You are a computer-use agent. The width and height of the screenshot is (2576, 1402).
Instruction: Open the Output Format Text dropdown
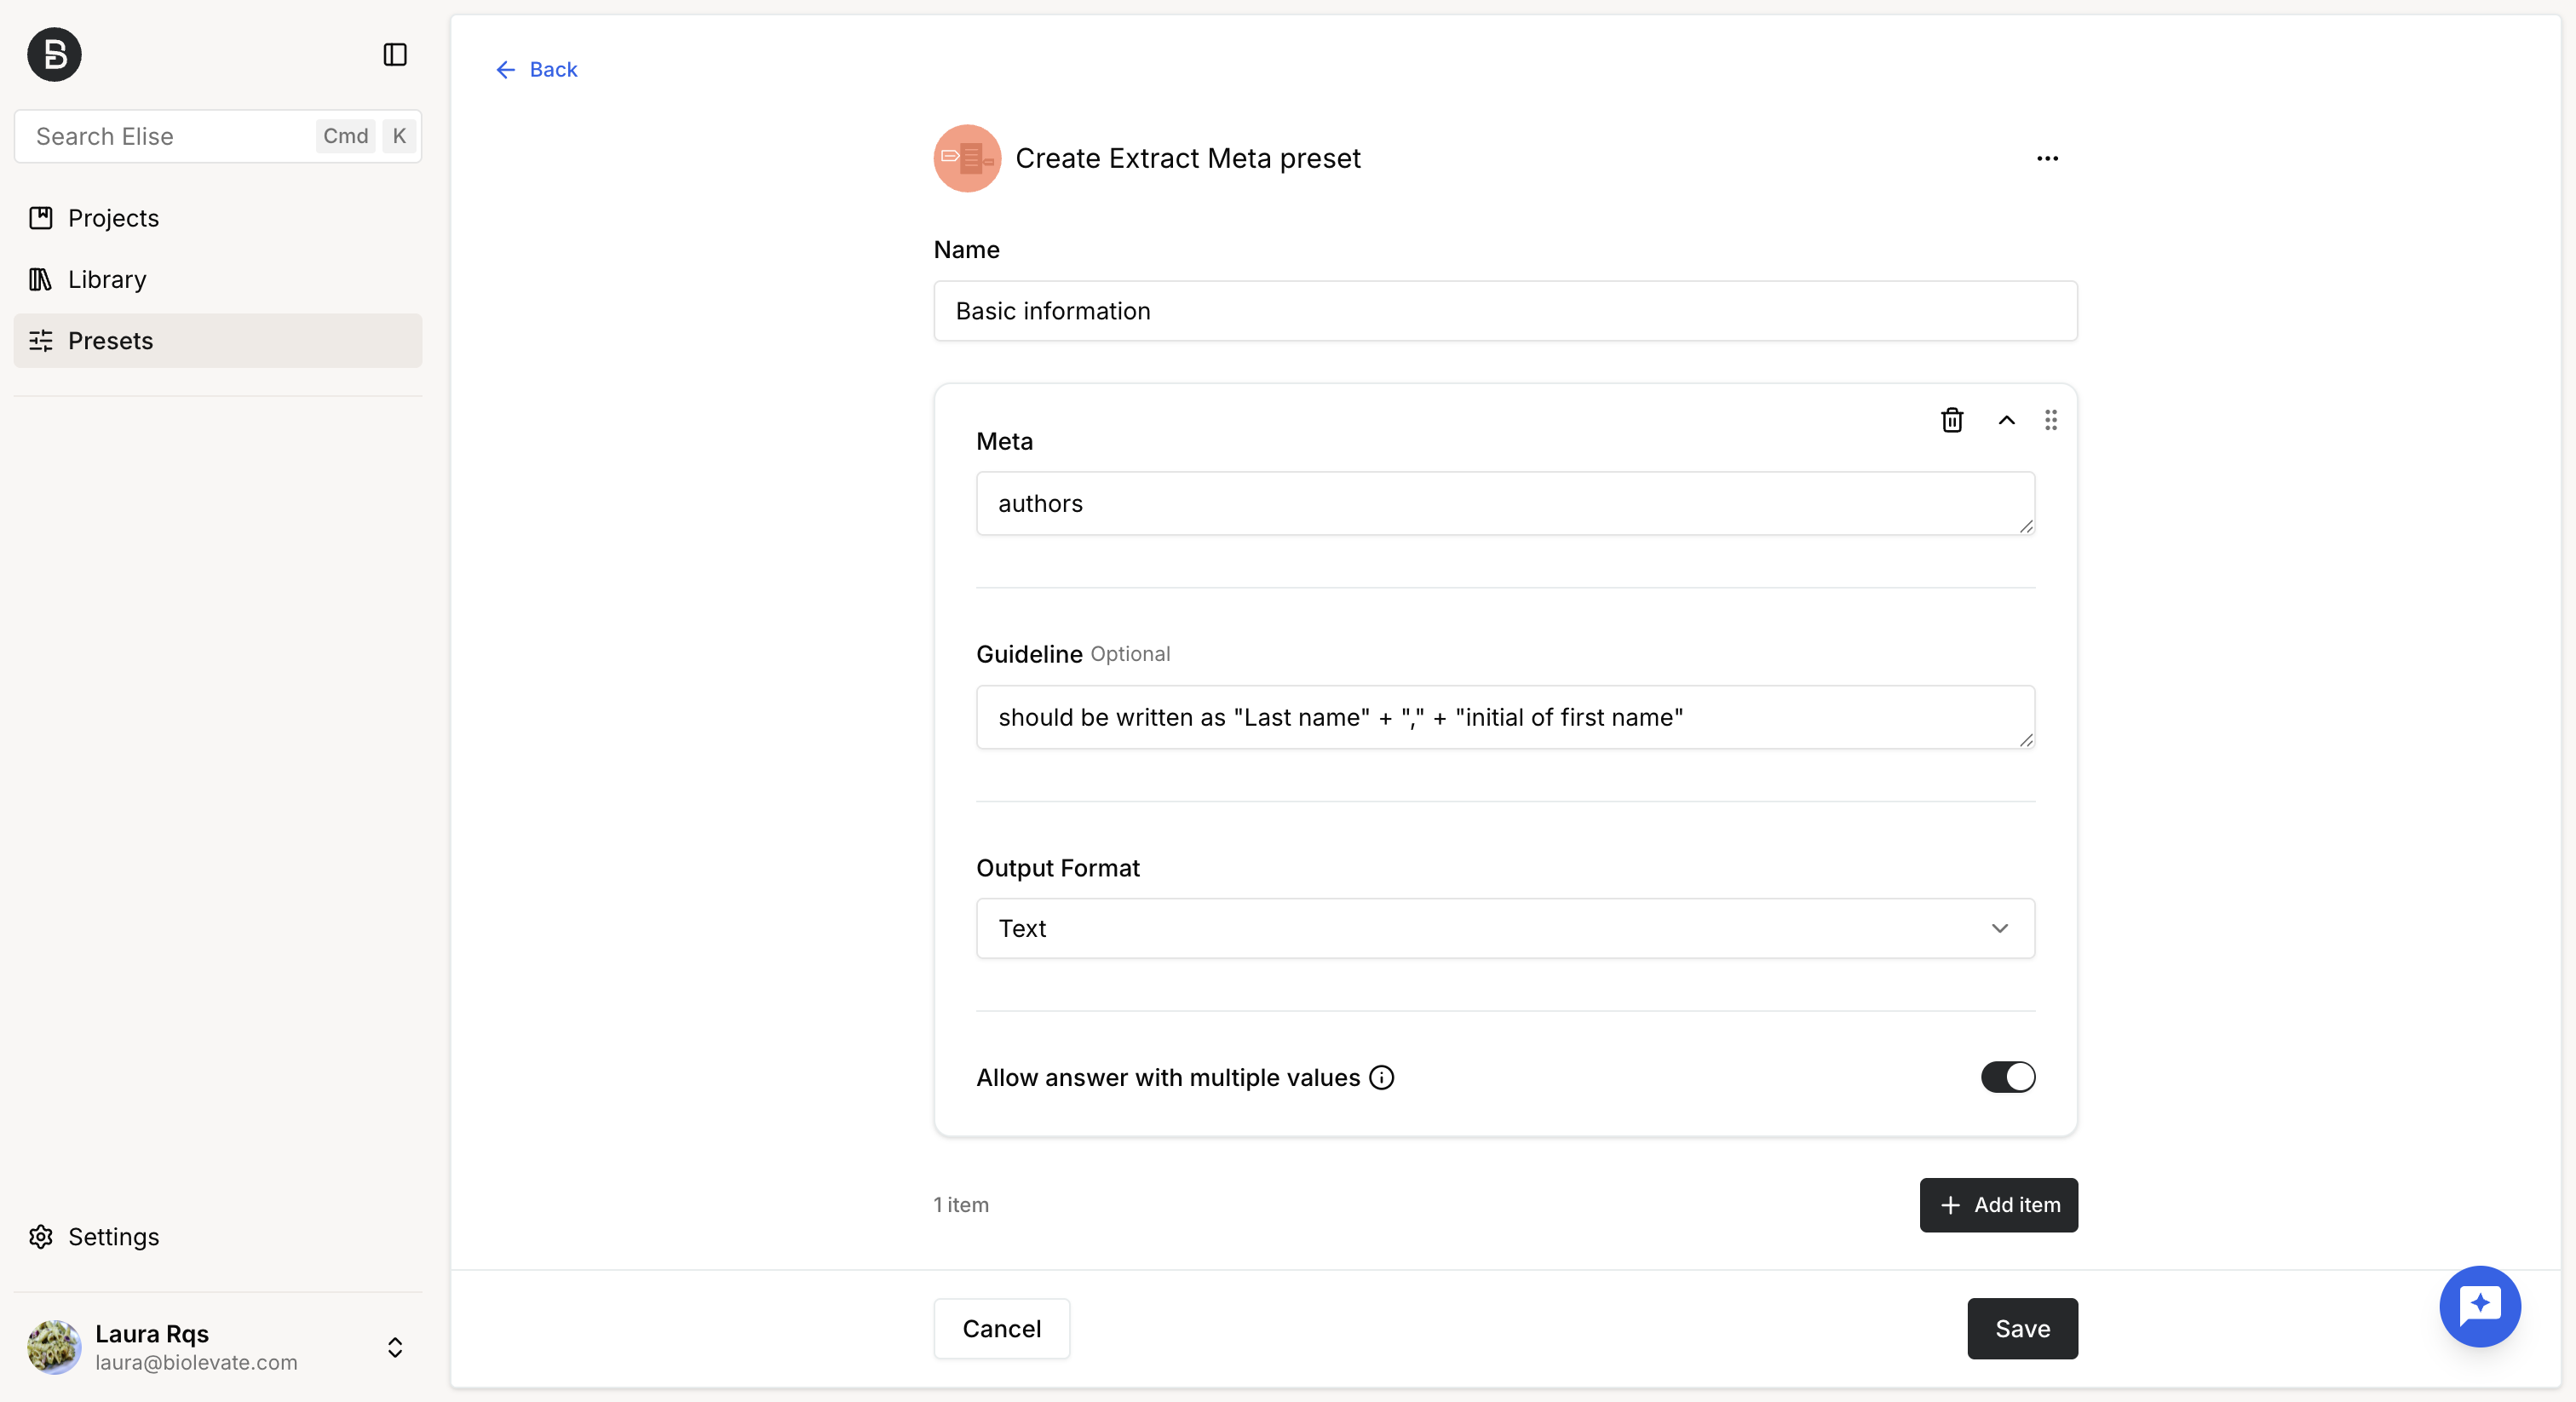(1505, 928)
